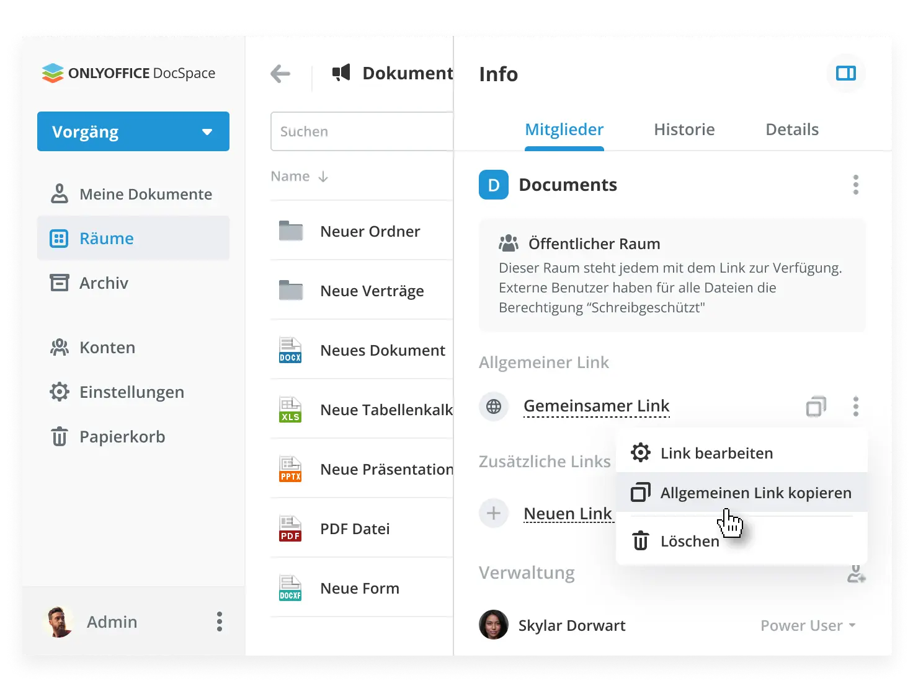Copy Gemeinsamer Link using the copy icon
The image size is (913, 694).
pyautogui.click(x=816, y=406)
